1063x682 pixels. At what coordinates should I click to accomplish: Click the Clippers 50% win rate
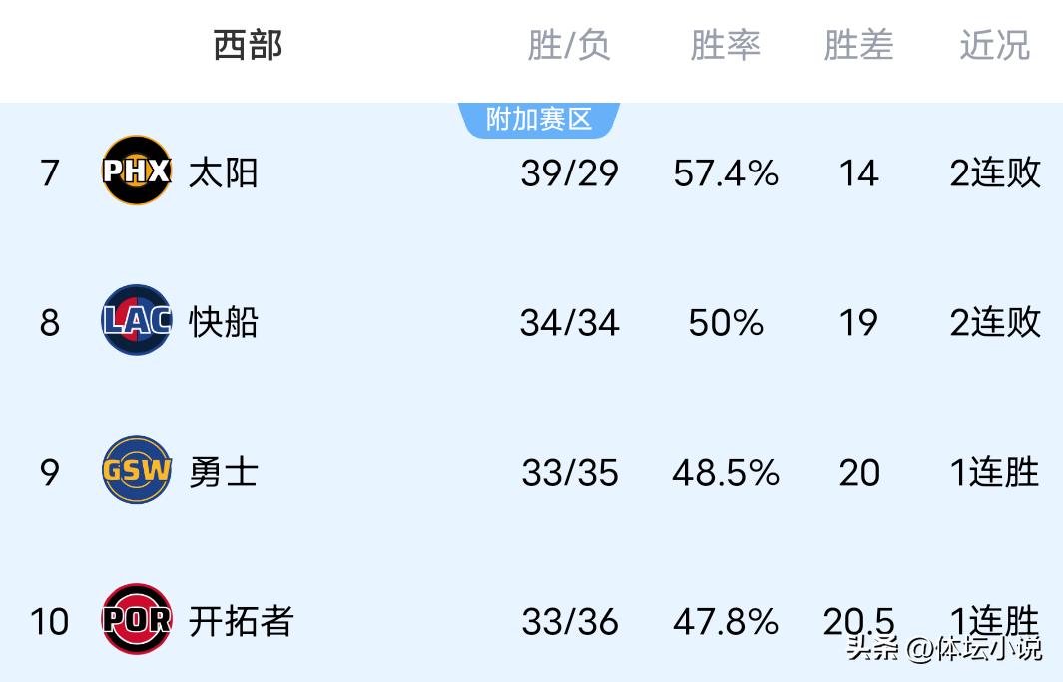(x=726, y=322)
